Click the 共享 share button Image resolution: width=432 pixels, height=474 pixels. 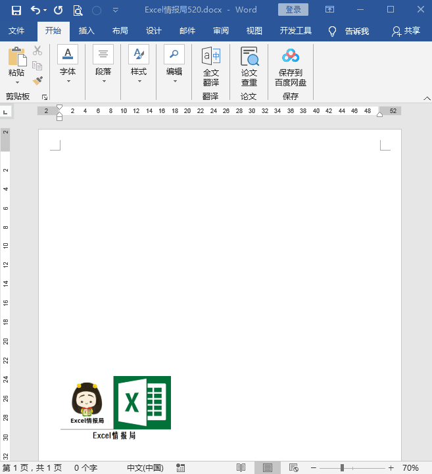click(x=406, y=31)
